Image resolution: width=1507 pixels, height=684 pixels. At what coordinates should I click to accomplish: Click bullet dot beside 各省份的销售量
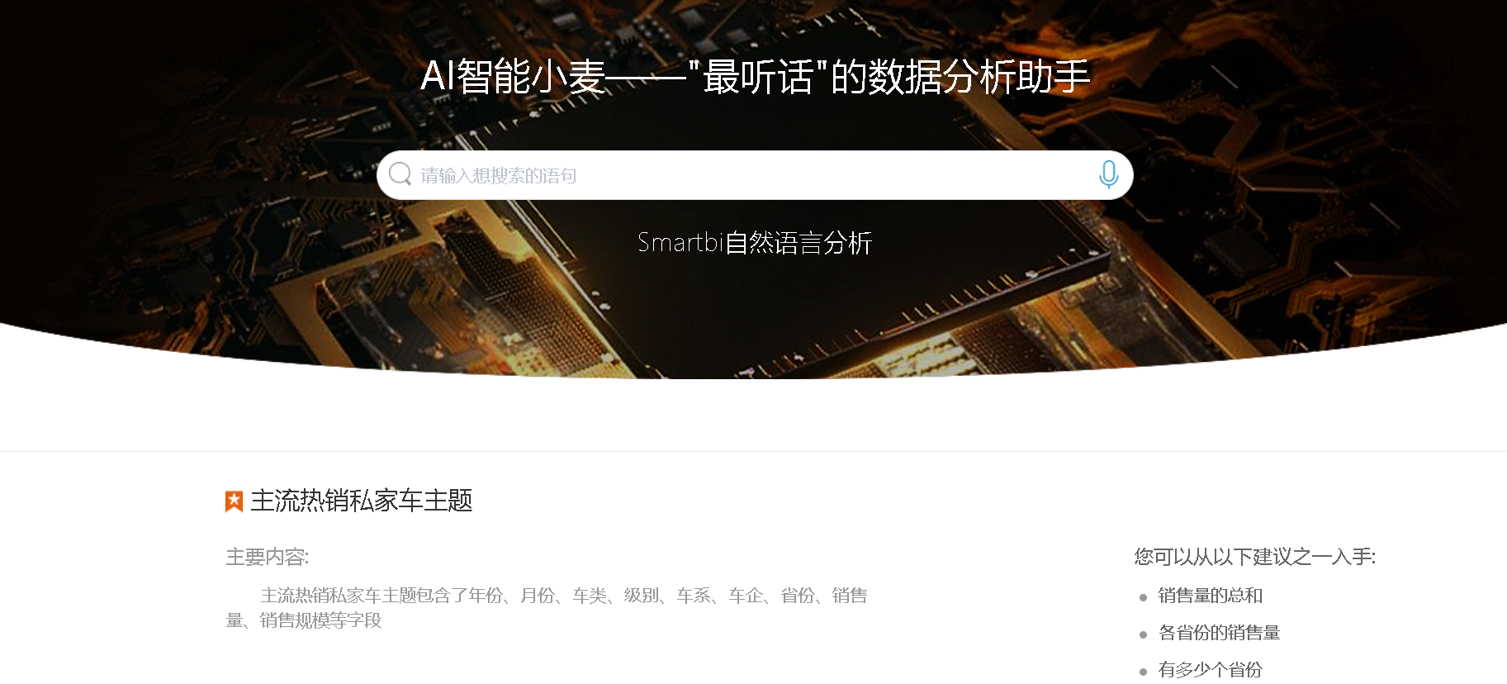click(x=1143, y=634)
